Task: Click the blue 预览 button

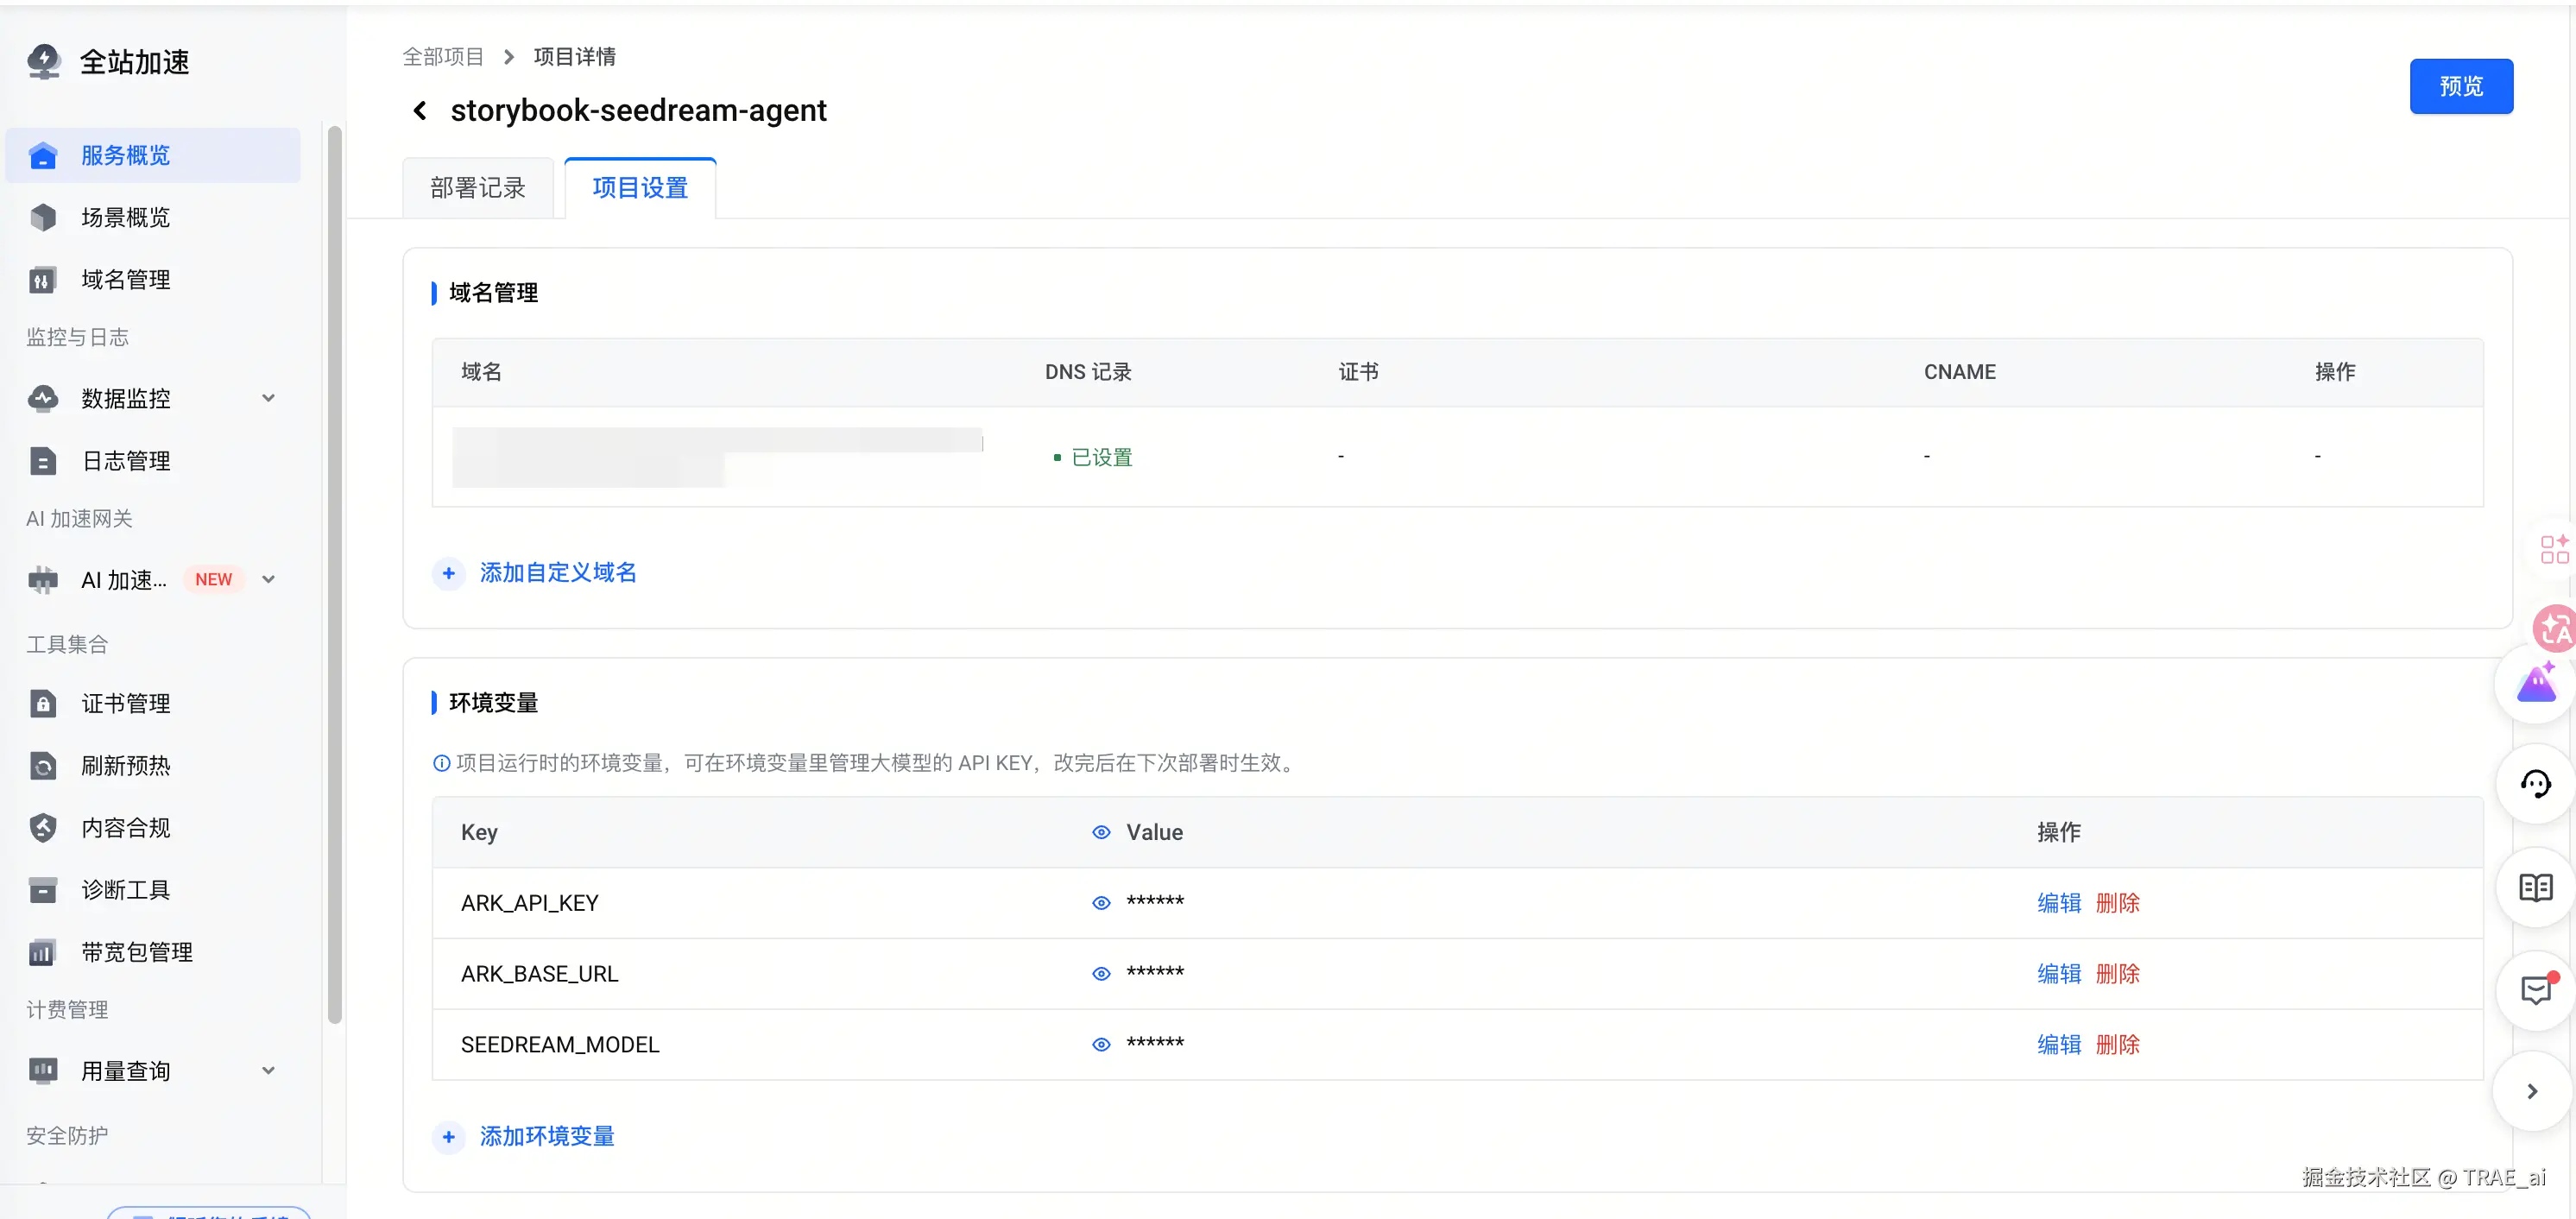Action: pyautogui.click(x=2460, y=86)
